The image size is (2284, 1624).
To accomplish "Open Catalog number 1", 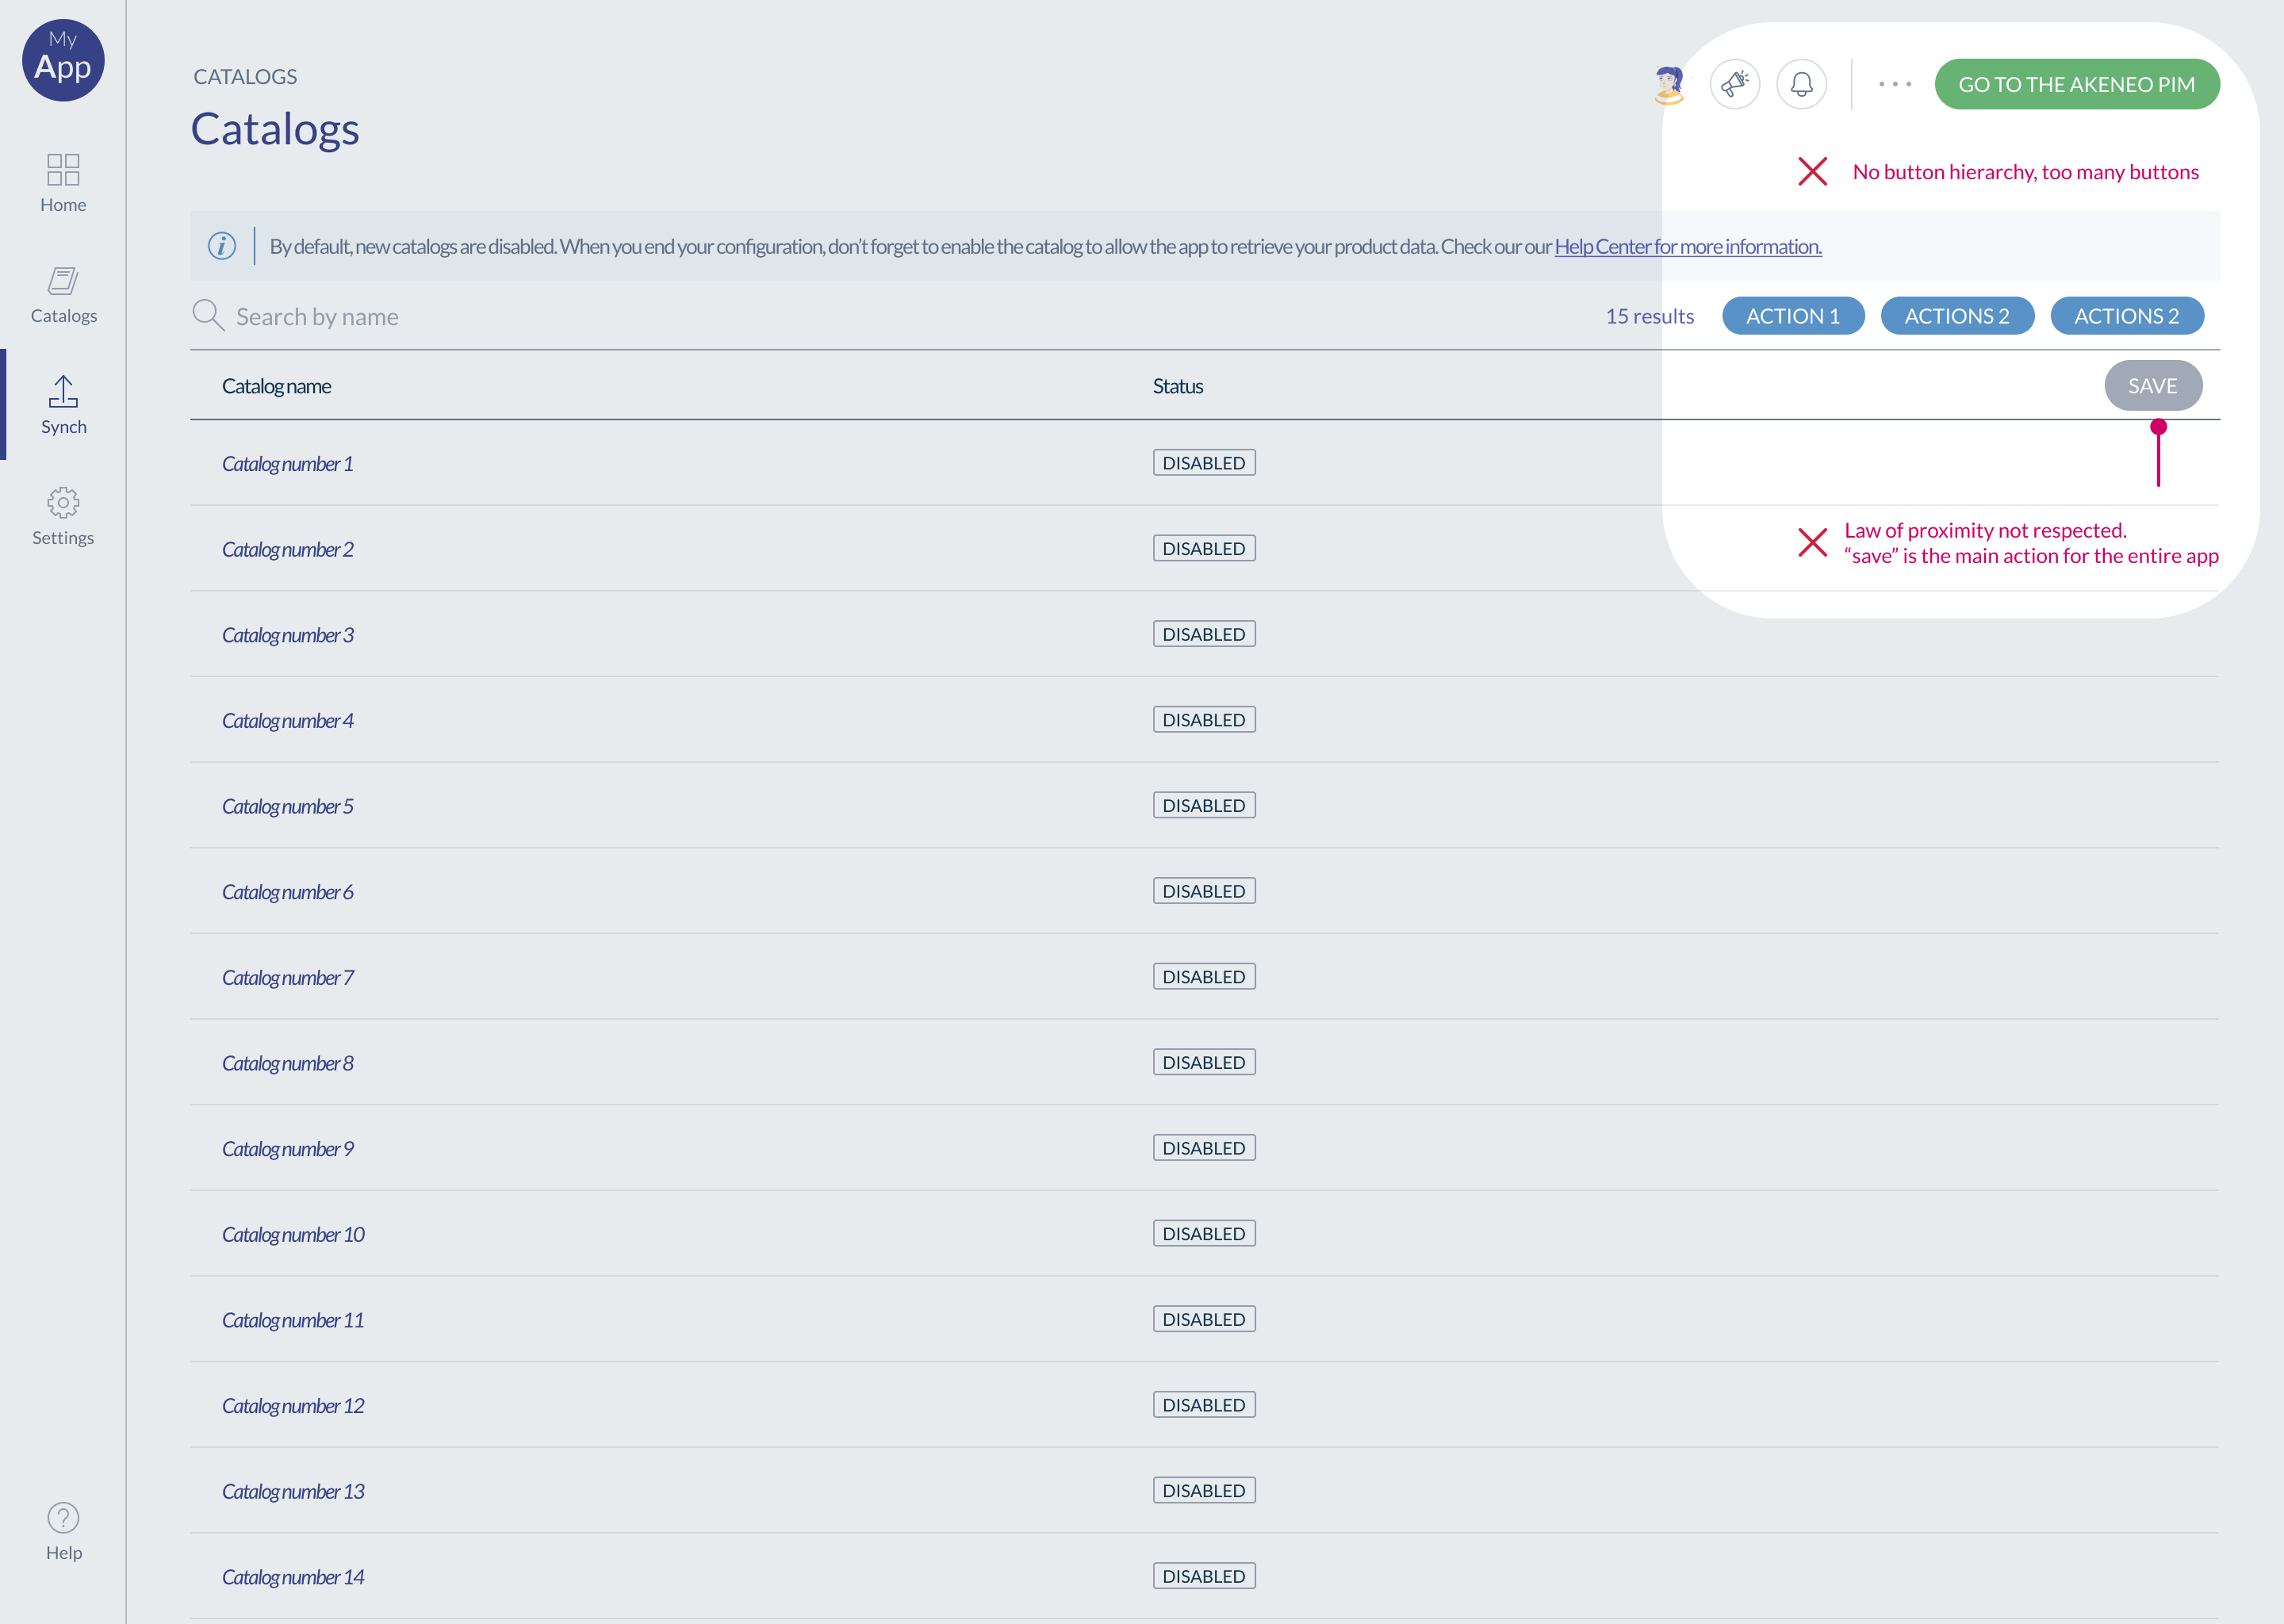I will click(x=287, y=464).
